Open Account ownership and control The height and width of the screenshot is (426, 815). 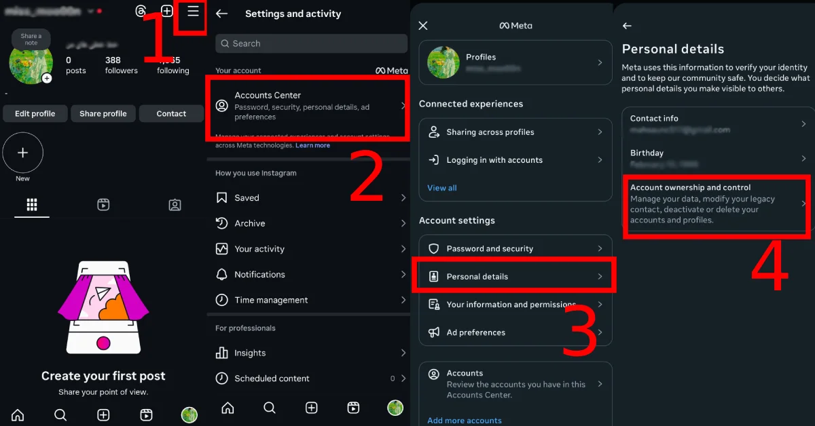[718, 204]
